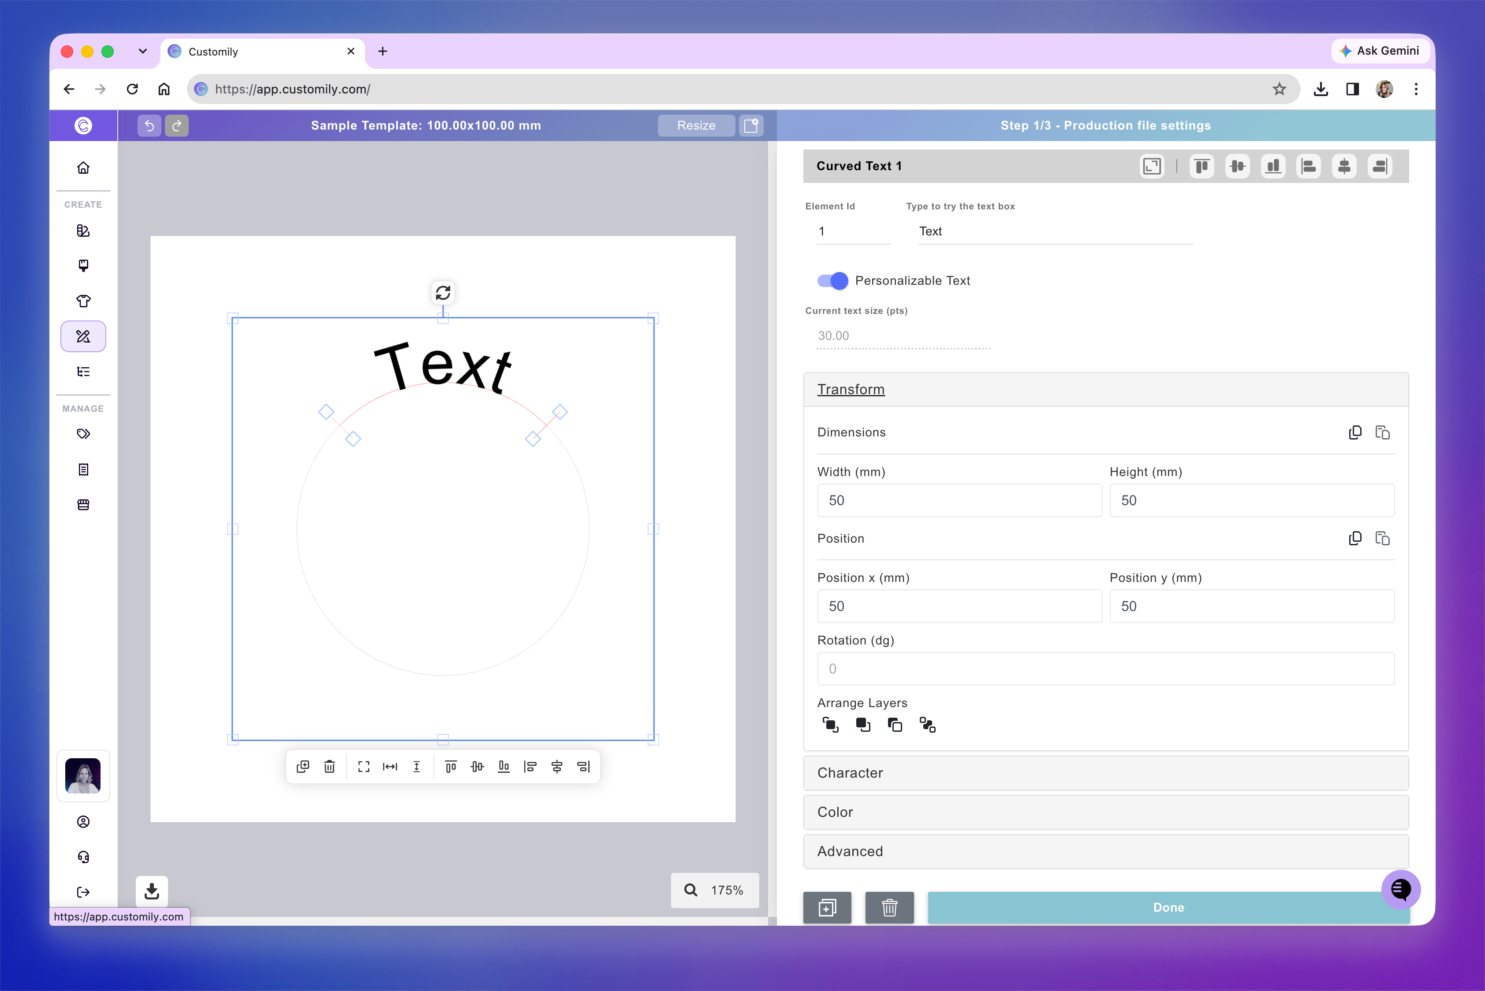
Task: Click the redo arrow in the editor header
Action: (x=177, y=125)
